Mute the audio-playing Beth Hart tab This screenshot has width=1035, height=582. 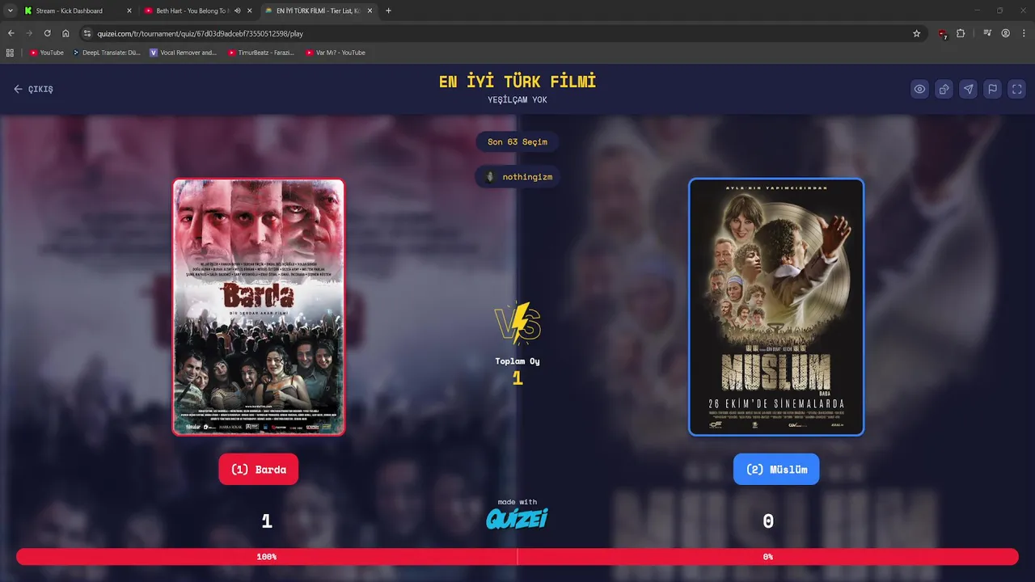pos(238,11)
